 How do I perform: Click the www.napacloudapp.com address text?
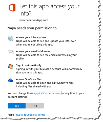click(34, 20)
